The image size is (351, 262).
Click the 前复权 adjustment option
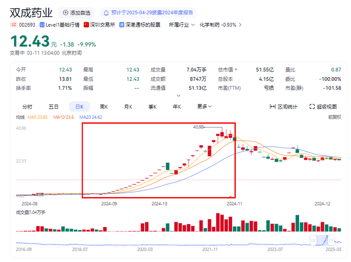335,117
